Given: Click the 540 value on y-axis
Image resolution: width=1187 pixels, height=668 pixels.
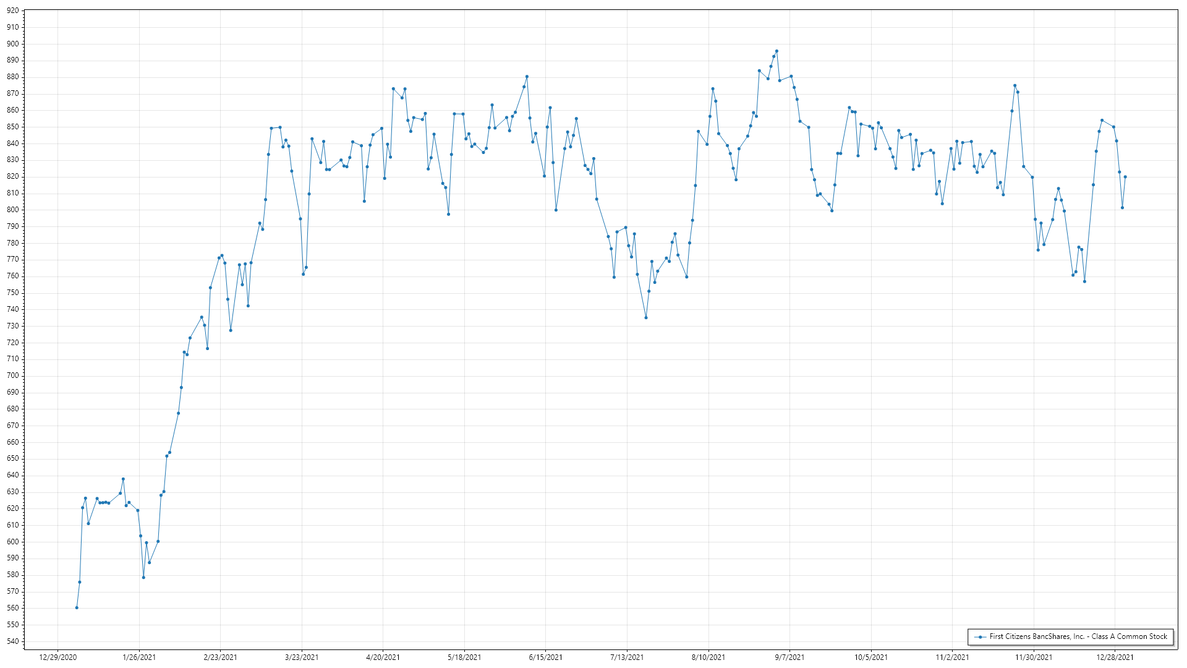Looking at the screenshot, I should point(13,641).
